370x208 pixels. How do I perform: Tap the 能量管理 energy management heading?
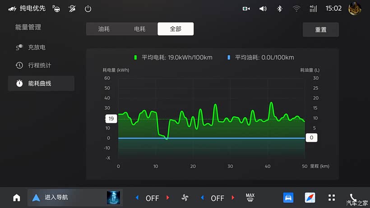(x=28, y=28)
